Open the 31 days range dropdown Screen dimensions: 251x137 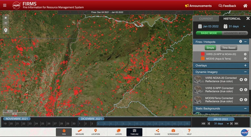tap(234, 26)
